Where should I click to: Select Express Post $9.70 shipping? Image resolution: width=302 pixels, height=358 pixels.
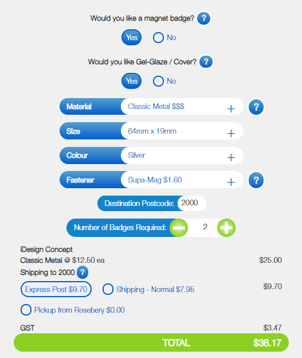point(56,289)
